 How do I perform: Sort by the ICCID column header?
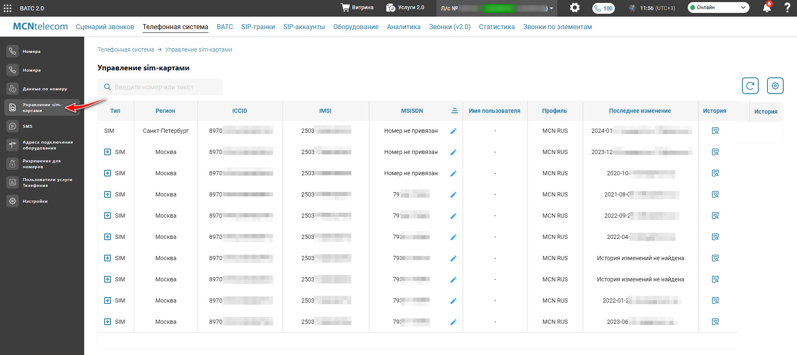click(x=240, y=111)
